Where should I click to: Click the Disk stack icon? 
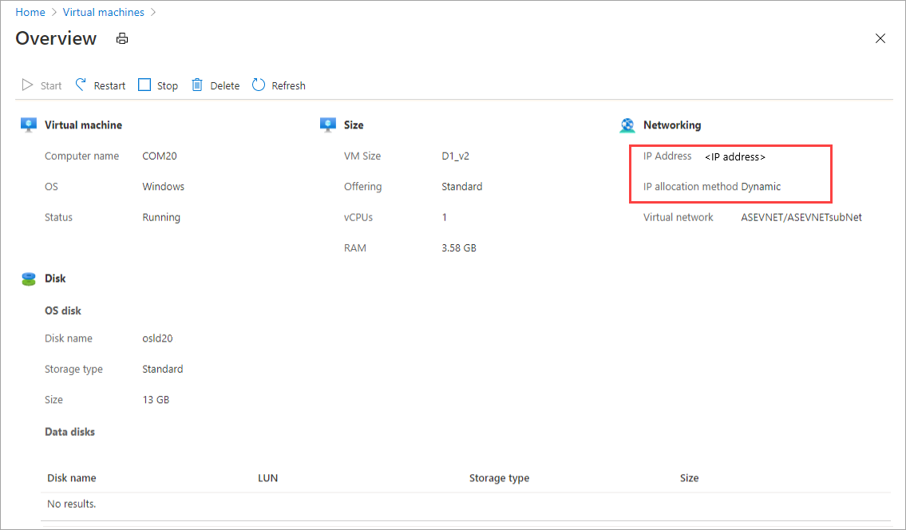[29, 279]
